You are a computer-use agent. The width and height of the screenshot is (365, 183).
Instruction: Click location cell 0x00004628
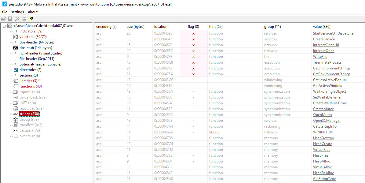pyautogui.click(x=163, y=33)
